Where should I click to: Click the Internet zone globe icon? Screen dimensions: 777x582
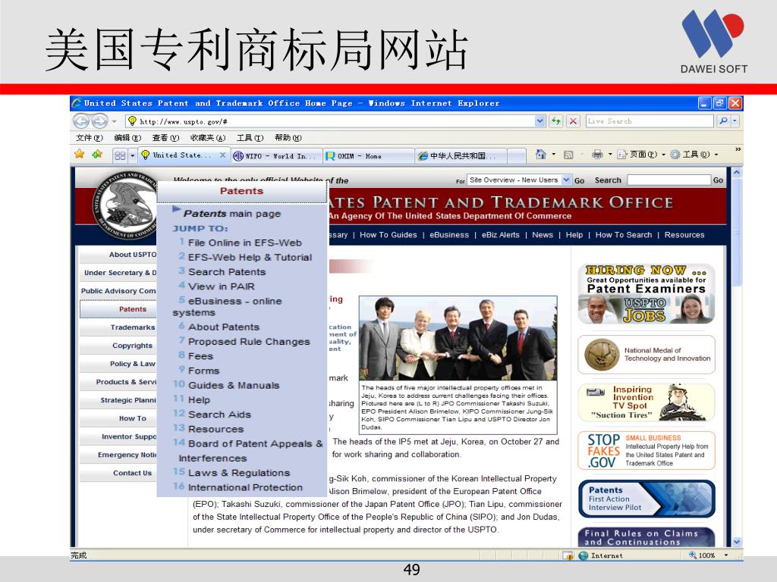pyautogui.click(x=584, y=555)
